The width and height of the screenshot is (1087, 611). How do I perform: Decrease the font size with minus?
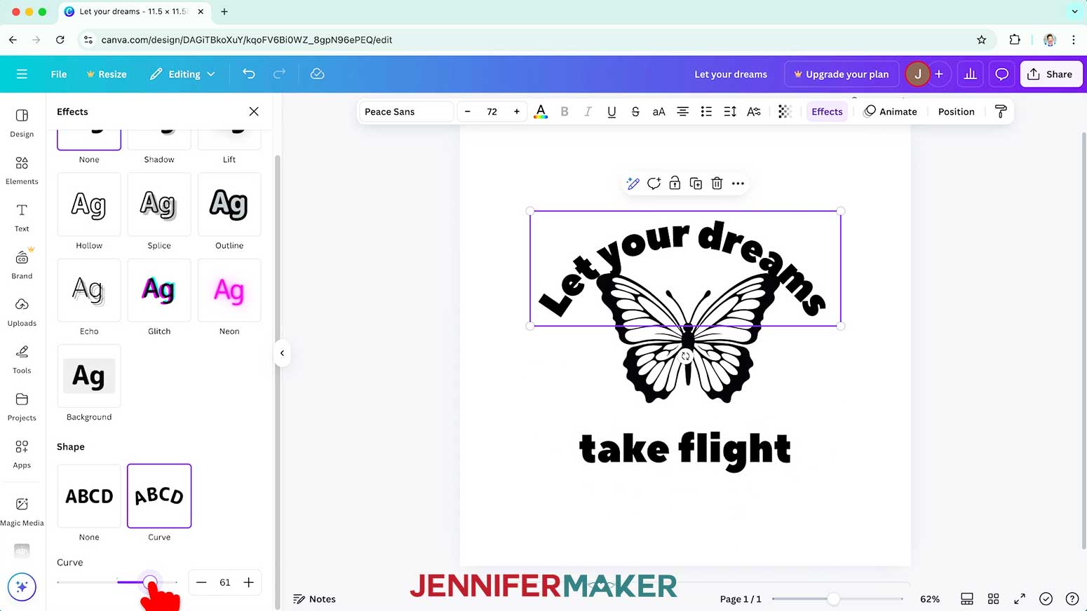[x=468, y=111]
